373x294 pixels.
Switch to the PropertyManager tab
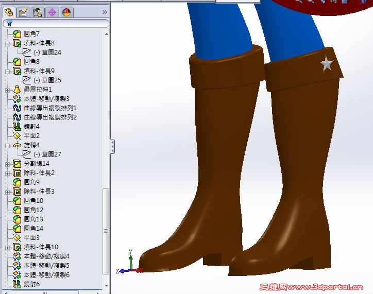tap(23, 12)
